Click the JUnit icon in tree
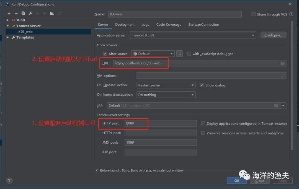299x189 pixels. (x=13, y=20)
